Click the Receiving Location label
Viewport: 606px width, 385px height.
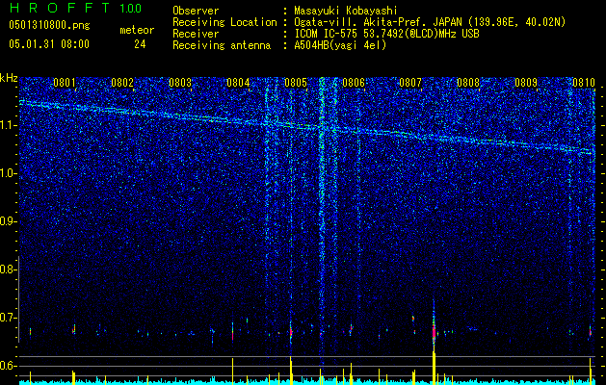pos(224,22)
